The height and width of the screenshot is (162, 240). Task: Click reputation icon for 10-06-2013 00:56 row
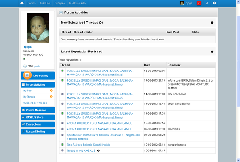tap(62, 123)
